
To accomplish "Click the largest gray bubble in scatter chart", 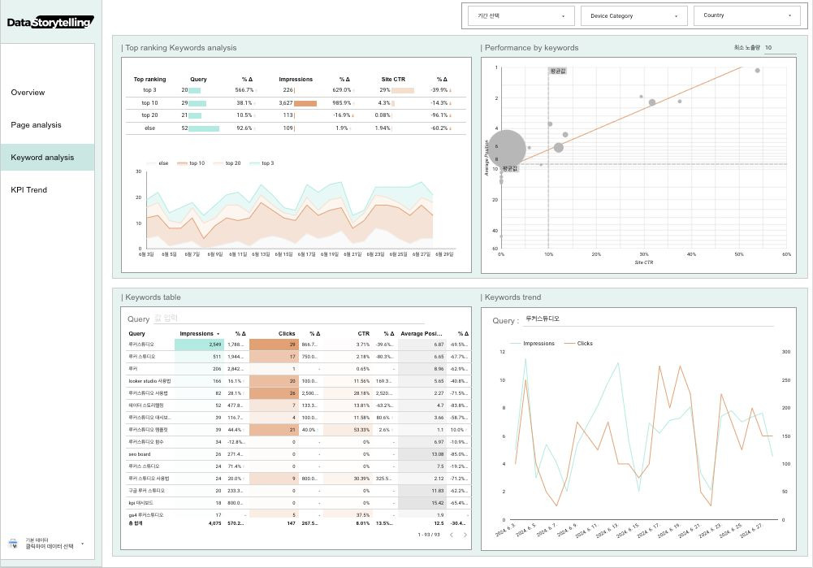I will [x=507, y=149].
